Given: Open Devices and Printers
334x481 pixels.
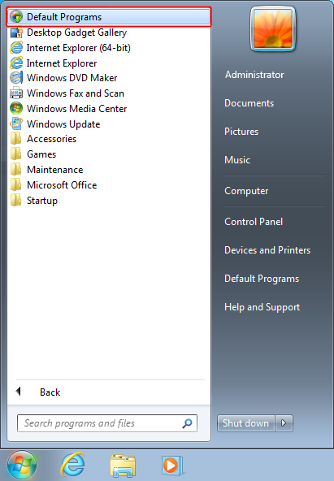Looking at the screenshot, I should (x=267, y=250).
